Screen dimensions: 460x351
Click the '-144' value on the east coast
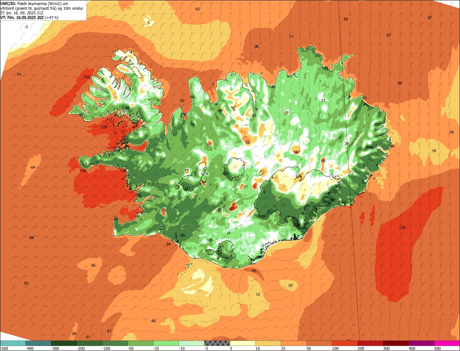point(369,148)
